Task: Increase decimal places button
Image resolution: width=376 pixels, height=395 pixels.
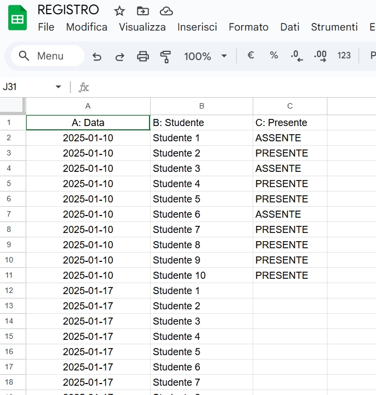Action: 320,56
